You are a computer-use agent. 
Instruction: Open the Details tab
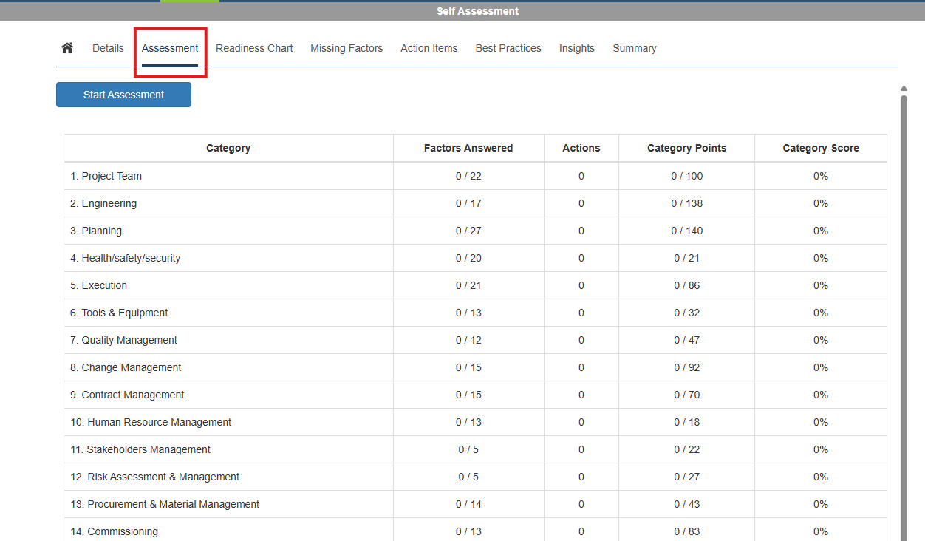[x=108, y=48]
